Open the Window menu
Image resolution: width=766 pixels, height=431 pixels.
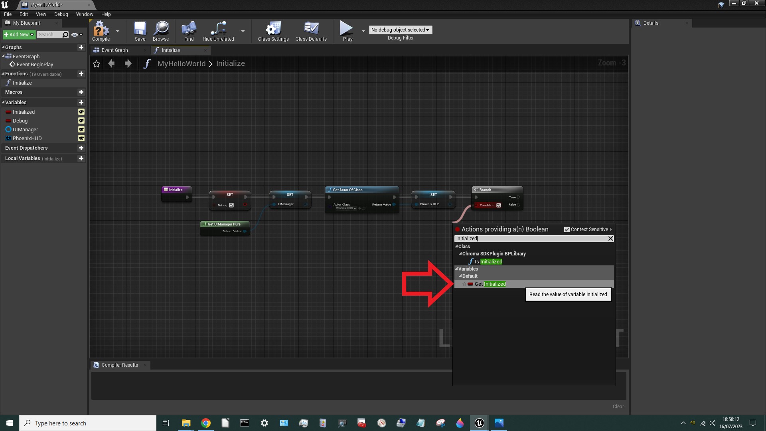pyautogui.click(x=85, y=14)
